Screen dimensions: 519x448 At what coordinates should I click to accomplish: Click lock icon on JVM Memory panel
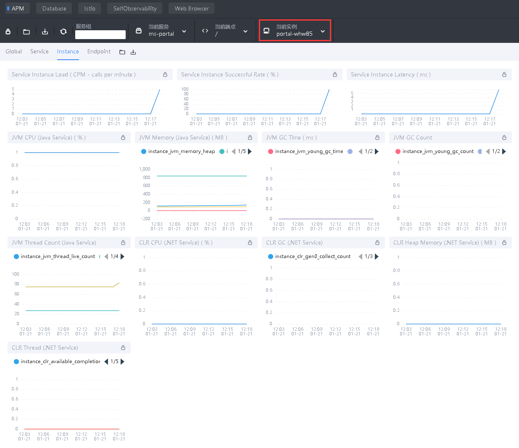pos(250,137)
